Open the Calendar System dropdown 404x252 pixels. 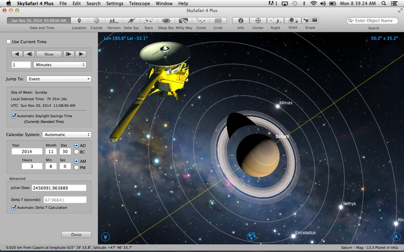click(67, 135)
